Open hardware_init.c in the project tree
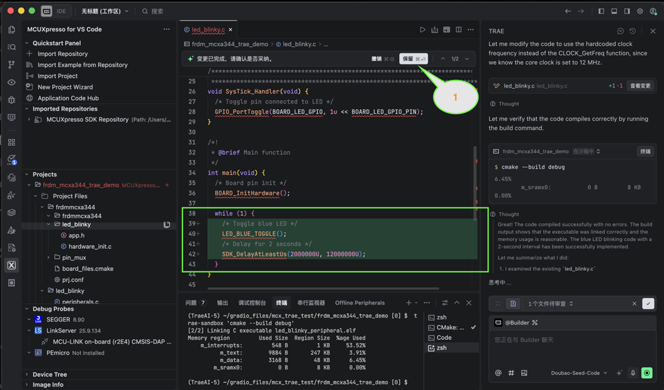Screen dimensions: 664x390 [x=90, y=246]
